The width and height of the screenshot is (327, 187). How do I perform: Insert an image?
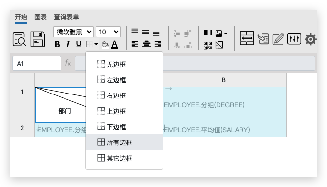point(218,33)
